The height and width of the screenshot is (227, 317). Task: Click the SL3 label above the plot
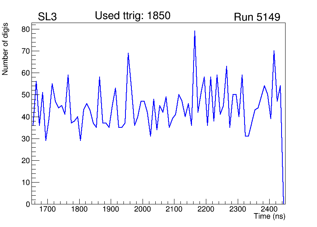[x=48, y=17]
